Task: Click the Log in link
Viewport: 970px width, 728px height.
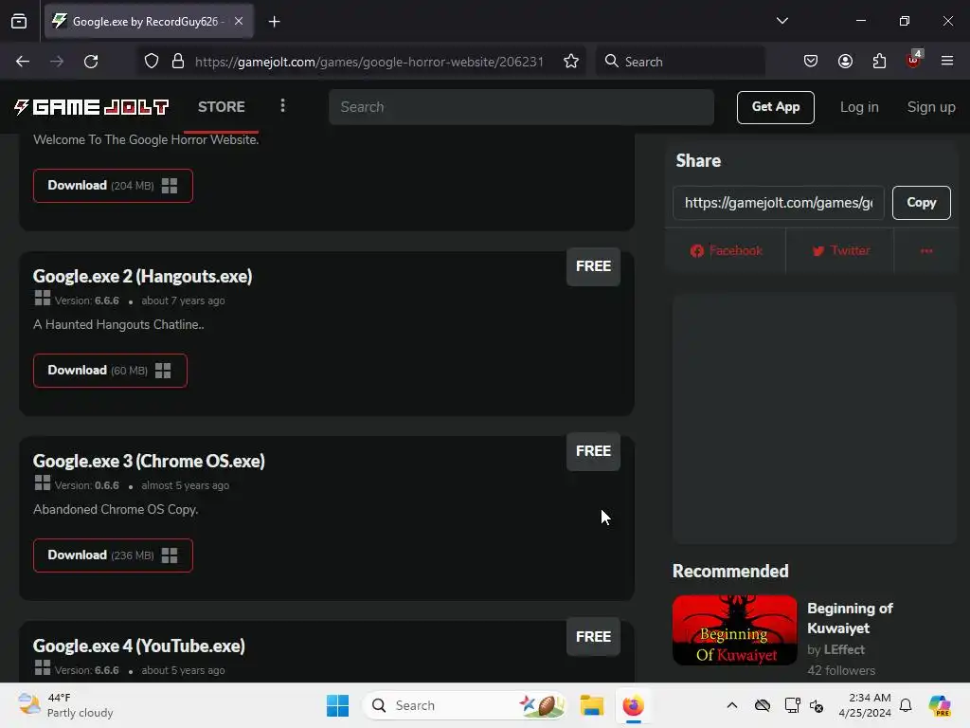Action: (858, 107)
